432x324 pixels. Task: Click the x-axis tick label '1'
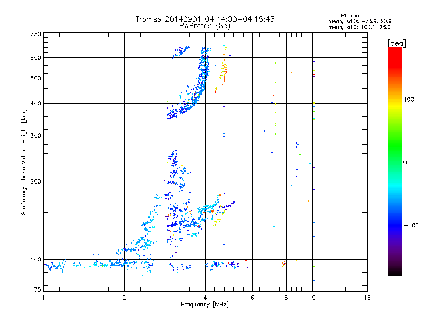43,298
